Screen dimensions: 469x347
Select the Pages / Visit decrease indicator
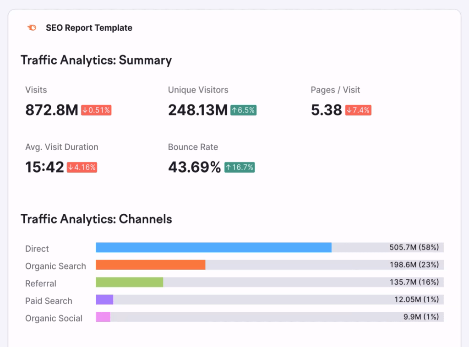pyautogui.click(x=358, y=110)
